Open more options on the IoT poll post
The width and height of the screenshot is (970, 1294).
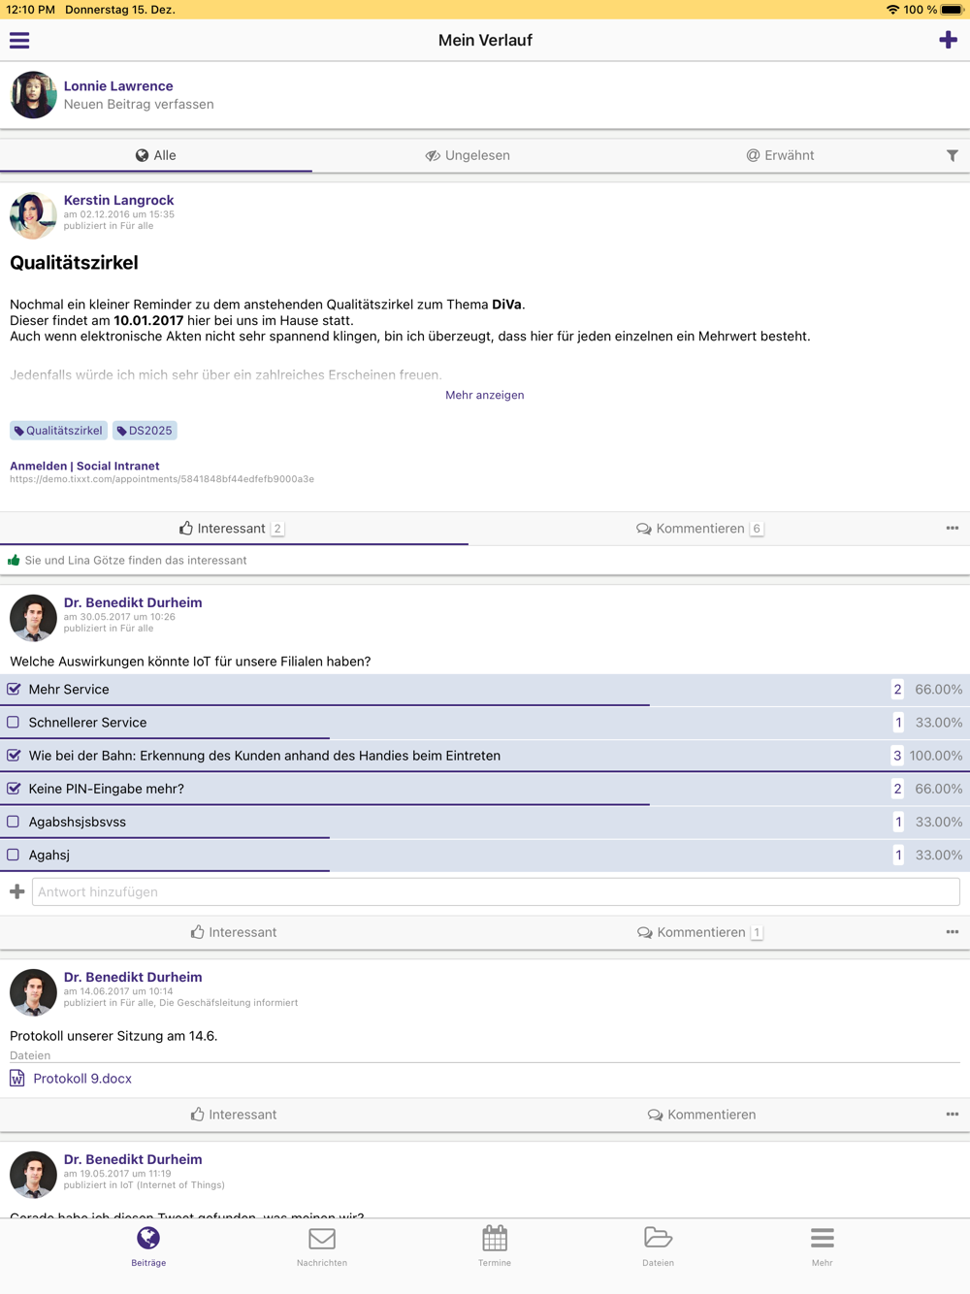coord(952,932)
